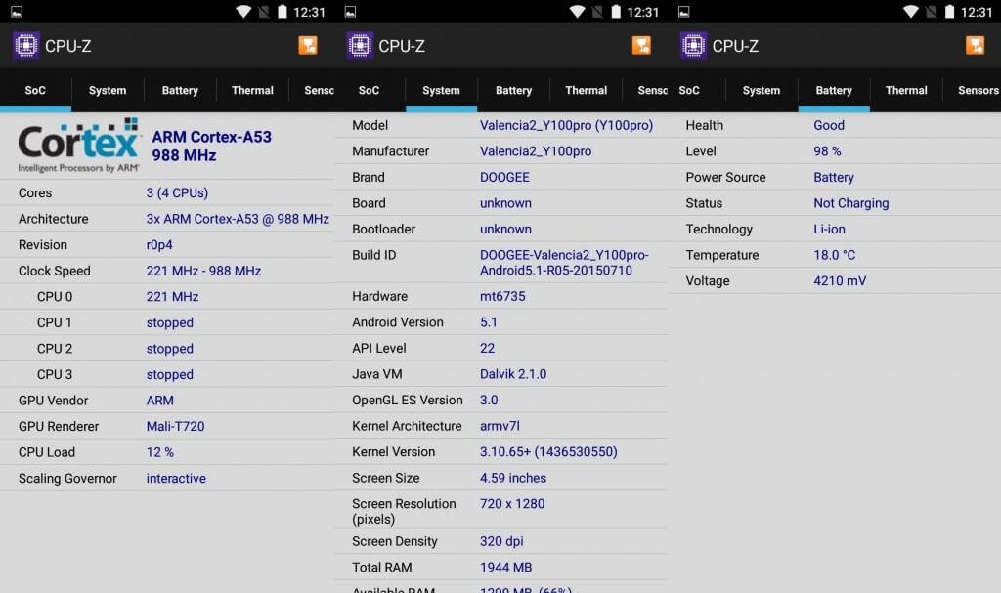Tap the '4210 mV' voltage value
The height and width of the screenshot is (593, 1001).
[840, 280]
